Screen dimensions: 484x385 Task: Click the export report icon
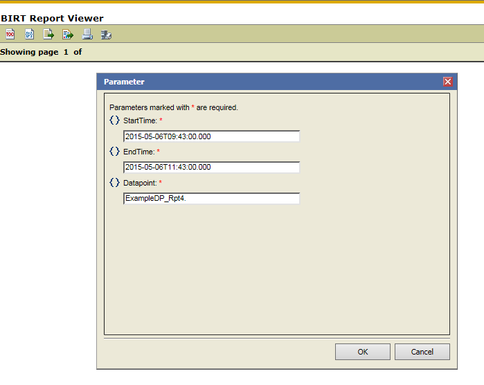68,34
